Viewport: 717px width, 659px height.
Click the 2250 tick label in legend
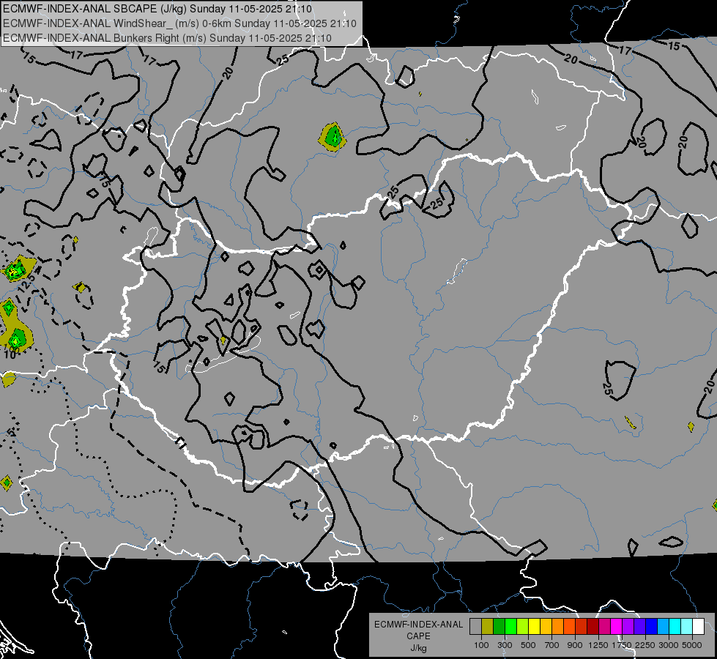point(645,645)
